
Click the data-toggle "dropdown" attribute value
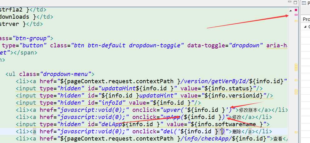pyautogui.click(x=246, y=45)
